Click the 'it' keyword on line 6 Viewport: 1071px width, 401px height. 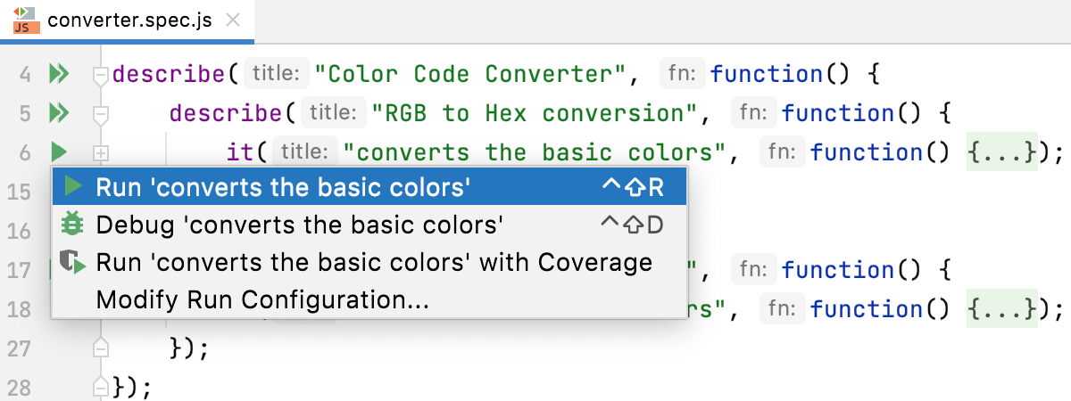point(240,152)
